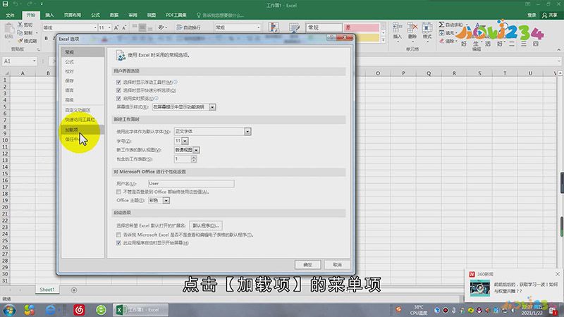Click the pink 'Bad' (差) cell style swatch
The width and height of the screenshot is (564, 317).
click(362, 27)
